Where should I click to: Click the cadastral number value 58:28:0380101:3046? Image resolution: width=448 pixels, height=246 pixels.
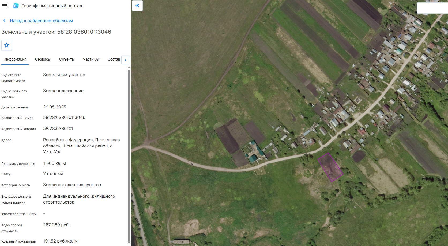tap(64, 118)
